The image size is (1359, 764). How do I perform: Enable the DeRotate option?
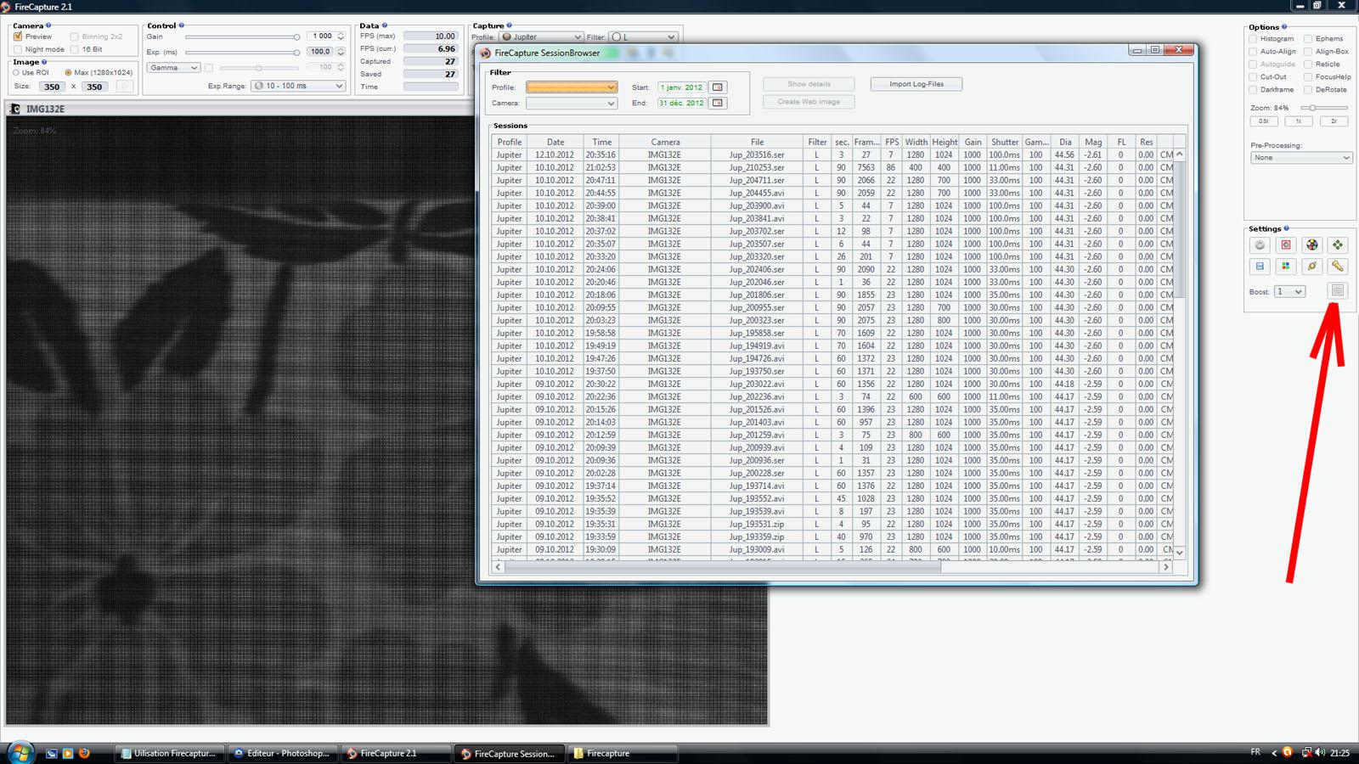pos(1308,90)
